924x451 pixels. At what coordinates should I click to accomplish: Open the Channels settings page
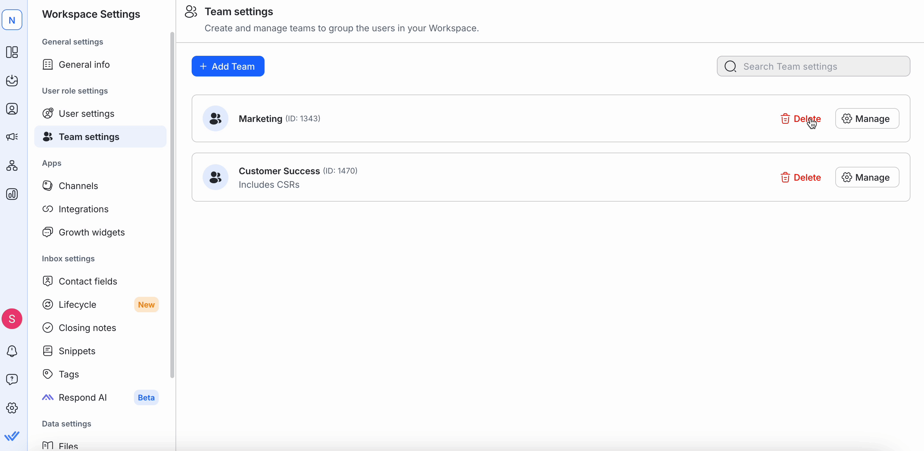point(78,186)
